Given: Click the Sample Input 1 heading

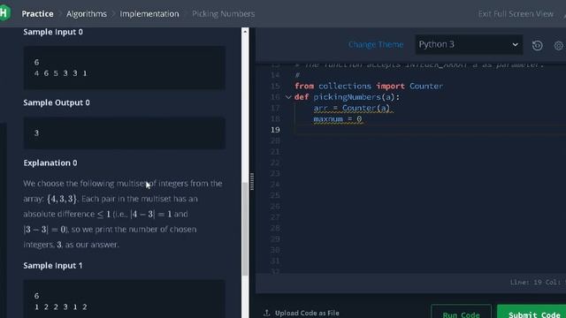Looking at the screenshot, I should click(x=53, y=265).
